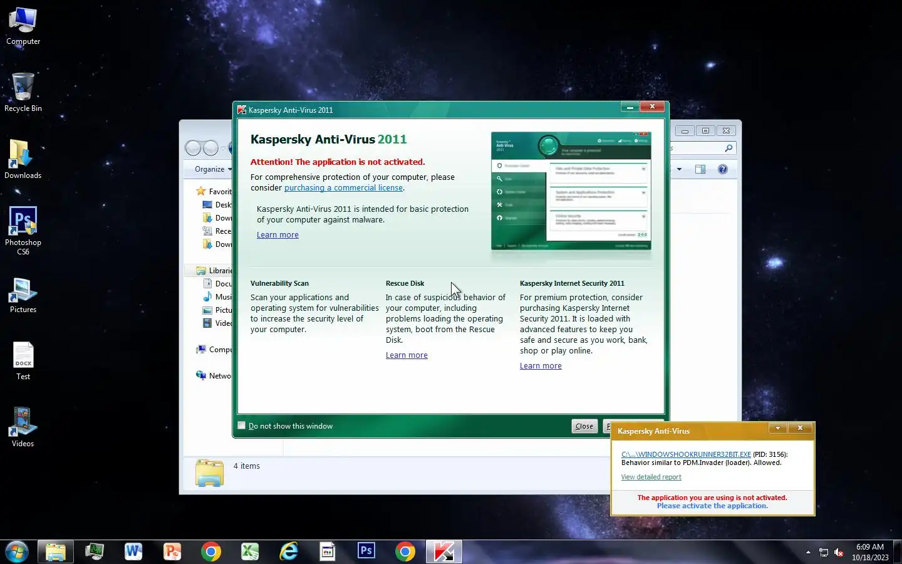Click Learn more under Rescue Disk
902x564 pixels.
pyautogui.click(x=407, y=355)
